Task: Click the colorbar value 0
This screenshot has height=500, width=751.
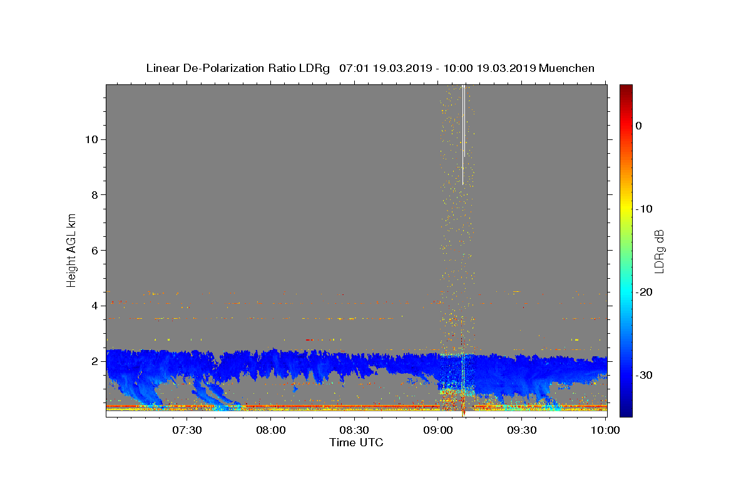Action: pyautogui.click(x=638, y=126)
